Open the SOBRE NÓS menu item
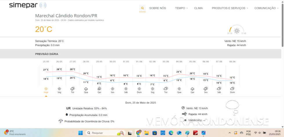The height and width of the screenshot is (137, 284). click(157, 8)
